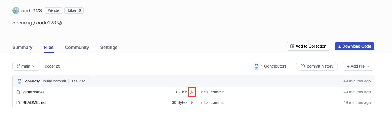
Task: Go to the Settings tab
Action: tap(109, 48)
